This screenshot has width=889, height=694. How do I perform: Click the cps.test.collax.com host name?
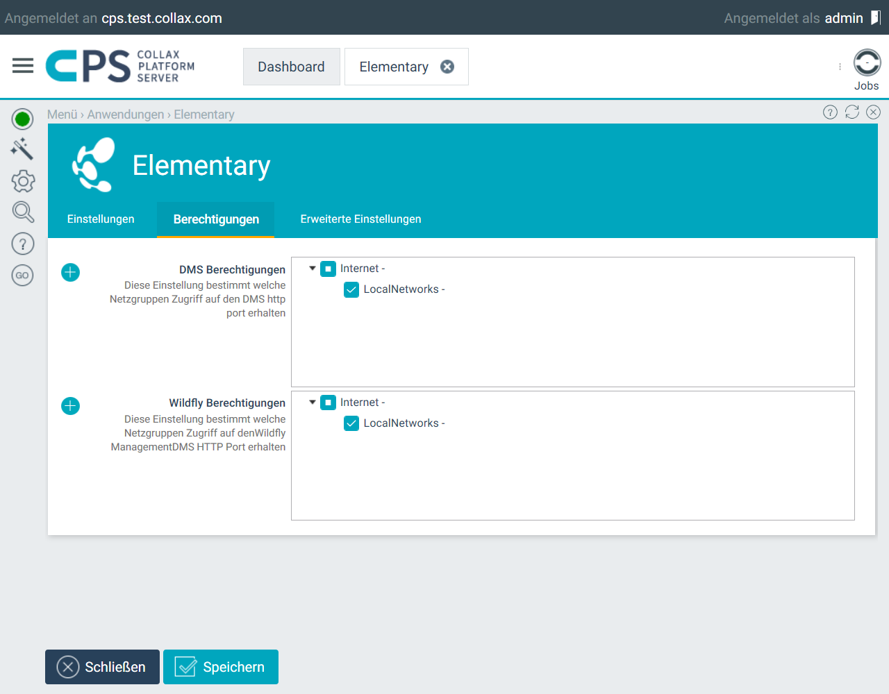tap(162, 18)
